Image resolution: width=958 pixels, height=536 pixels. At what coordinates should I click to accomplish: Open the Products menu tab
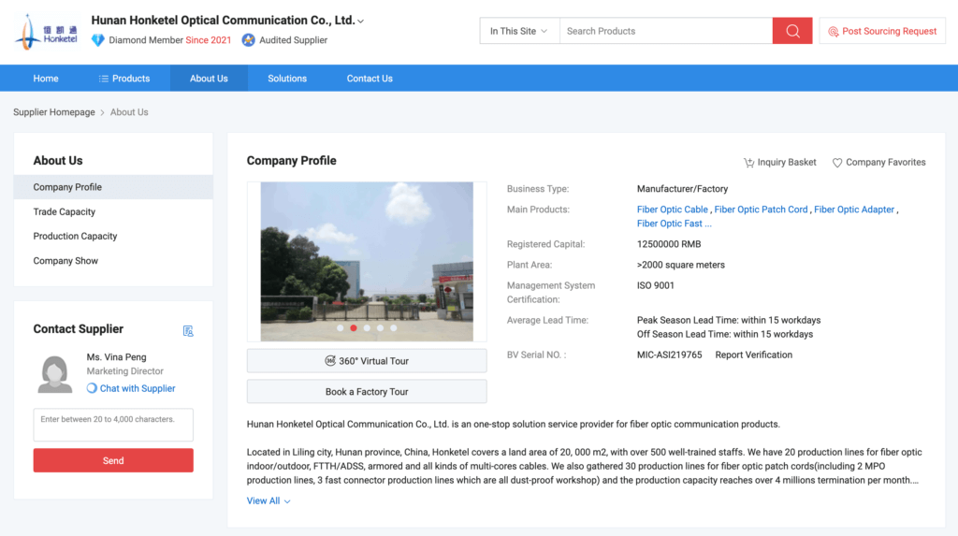coord(124,79)
